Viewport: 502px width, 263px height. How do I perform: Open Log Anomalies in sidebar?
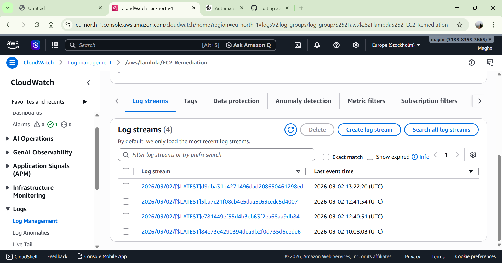tap(31, 233)
